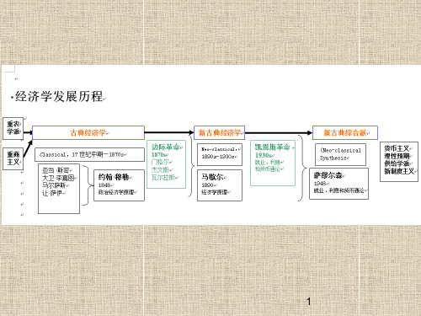The width and height of the screenshot is (421, 316).
Task: Click '经济学原理' under 马歇尔
Action: tap(215, 192)
